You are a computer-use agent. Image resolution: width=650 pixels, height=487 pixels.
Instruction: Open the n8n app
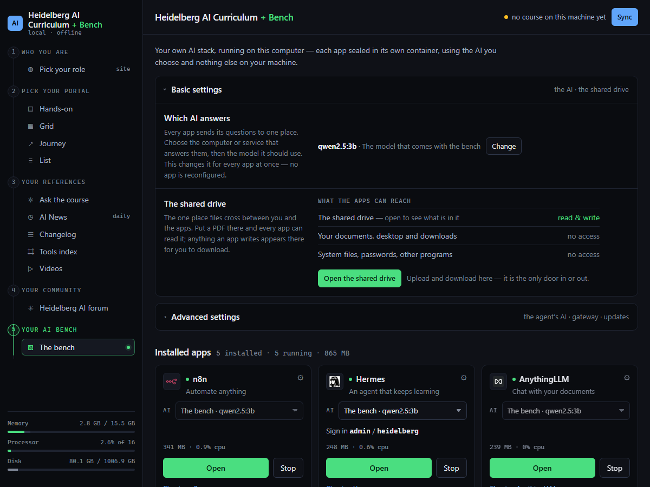click(x=216, y=468)
